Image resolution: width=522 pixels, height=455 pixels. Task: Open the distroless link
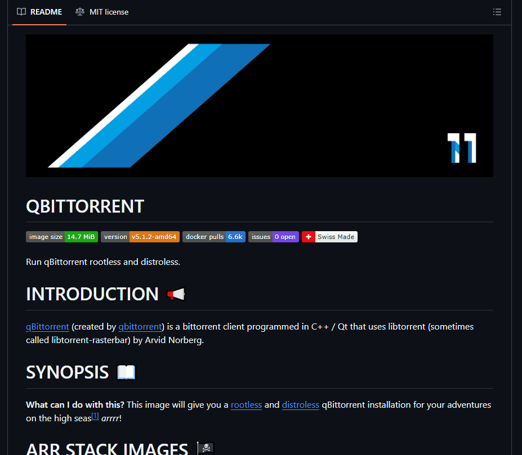(x=300, y=404)
